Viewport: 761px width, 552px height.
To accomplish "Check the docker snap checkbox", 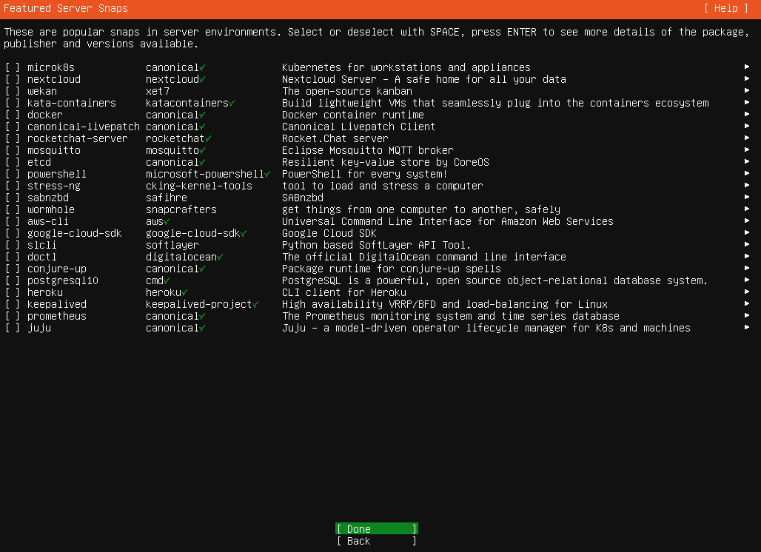I will point(13,115).
